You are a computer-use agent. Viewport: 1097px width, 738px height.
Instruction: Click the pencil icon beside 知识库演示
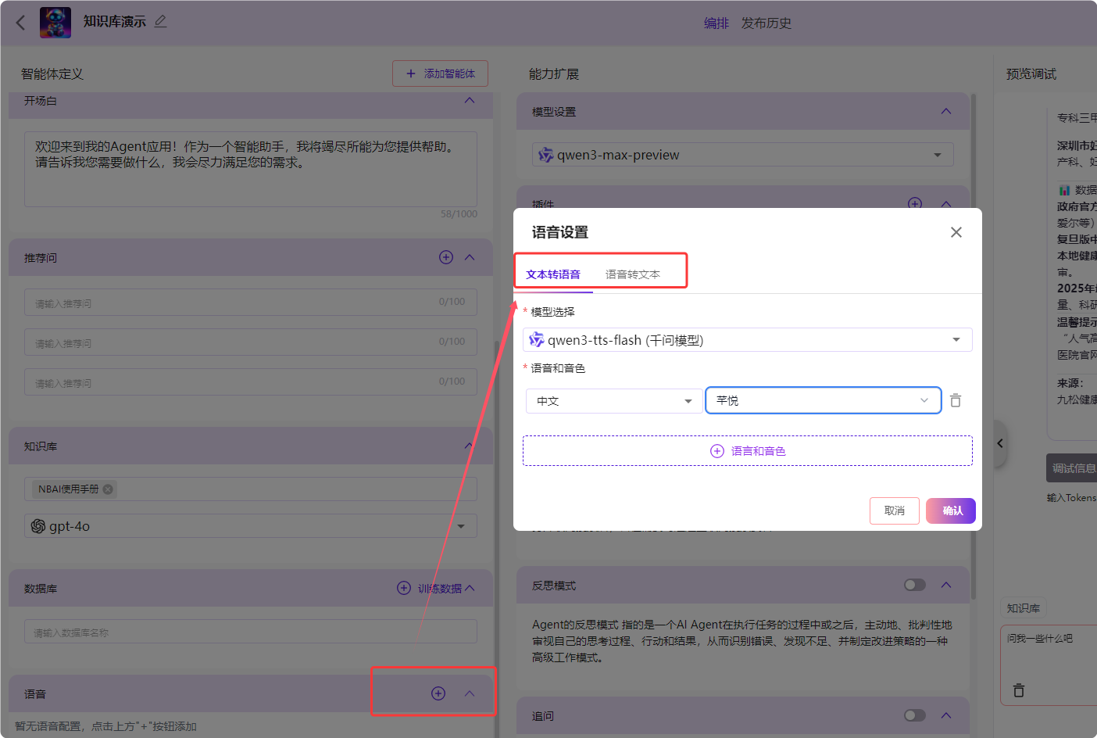160,21
